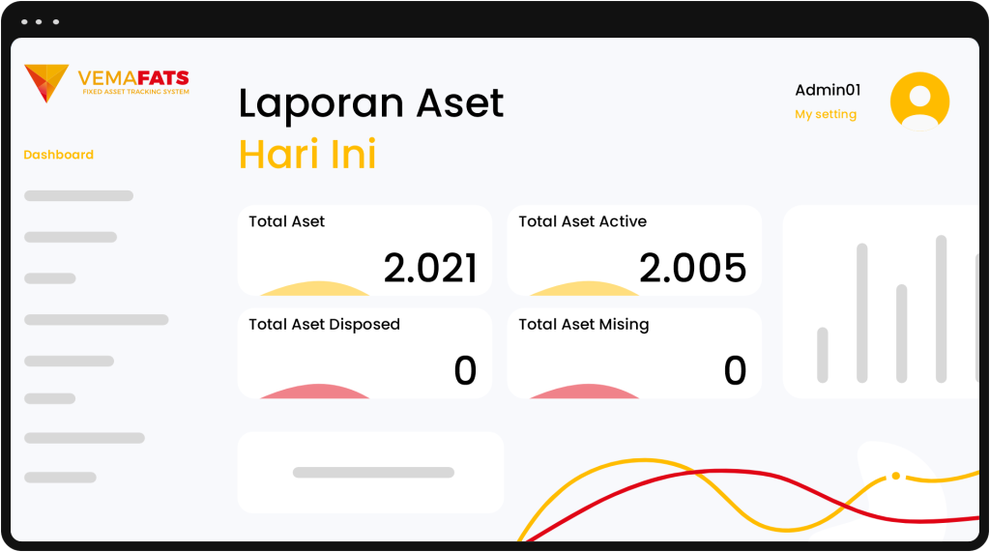Screen dimensions: 990x552
Task: Open the Total Aset Active card
Action: 634,250
